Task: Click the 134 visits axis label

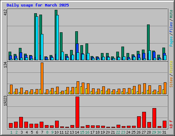Action: (x=5, y=65)
